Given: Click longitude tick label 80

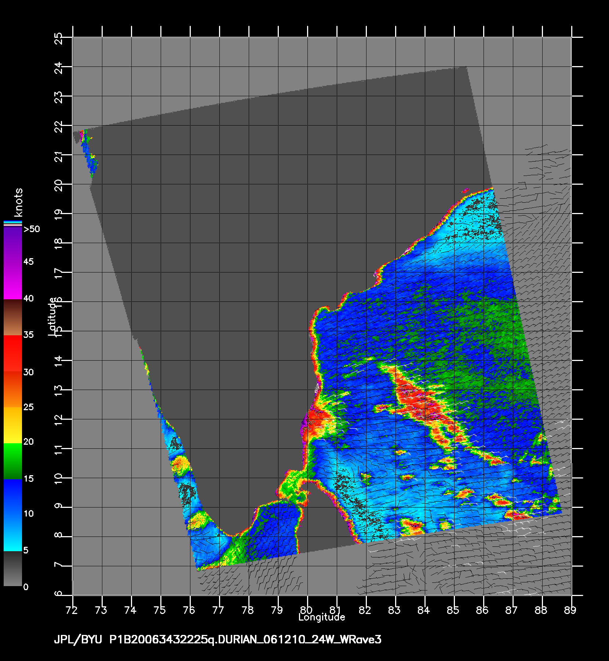Looking at the screenshot, I should (307, 610).
